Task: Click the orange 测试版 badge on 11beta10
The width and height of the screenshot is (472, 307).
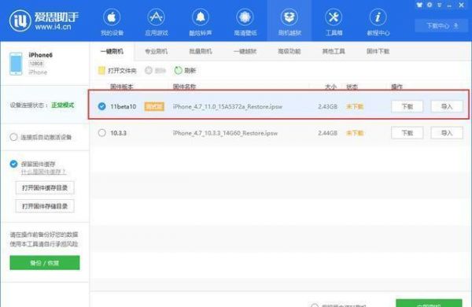Action: 154,106
